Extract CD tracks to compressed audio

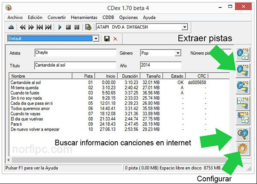243,71
